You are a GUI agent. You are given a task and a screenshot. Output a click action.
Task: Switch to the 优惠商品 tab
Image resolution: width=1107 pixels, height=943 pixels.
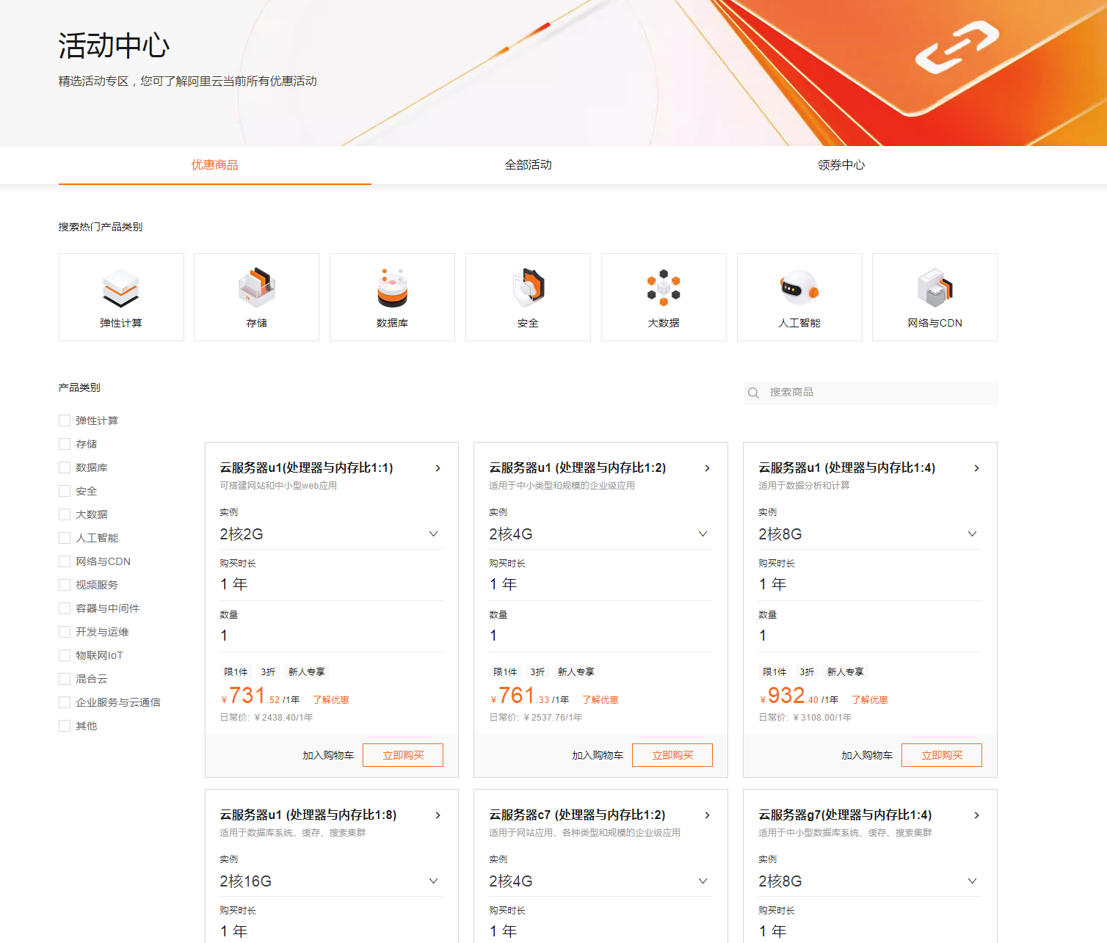tap(215, 165)
